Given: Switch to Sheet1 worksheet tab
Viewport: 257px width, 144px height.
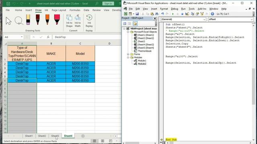Looking at the screenshot, I should point(29,136).
